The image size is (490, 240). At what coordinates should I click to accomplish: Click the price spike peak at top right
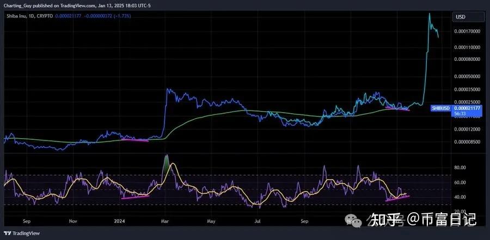click(430, 14)
